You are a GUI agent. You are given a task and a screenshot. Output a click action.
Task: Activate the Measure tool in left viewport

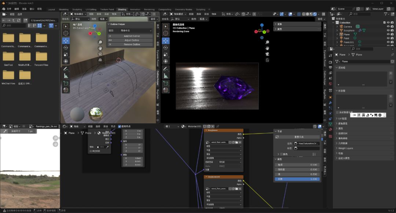tap(66, 76)
